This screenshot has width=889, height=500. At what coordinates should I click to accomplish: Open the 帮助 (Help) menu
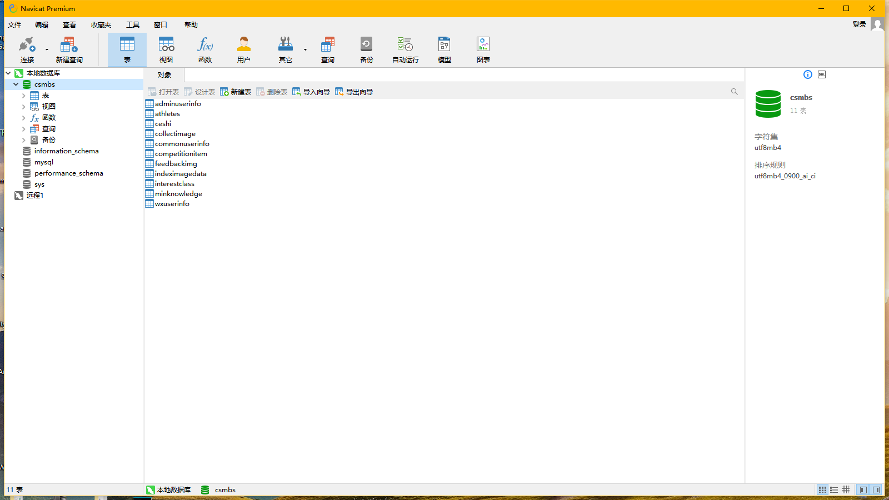click(x=191, y=25)
